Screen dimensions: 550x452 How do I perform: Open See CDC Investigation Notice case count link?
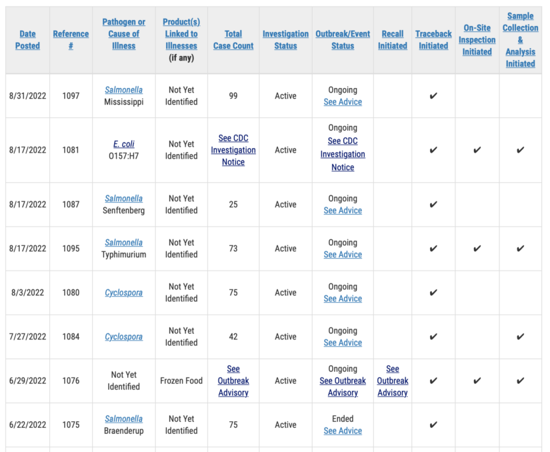[233, 150]
